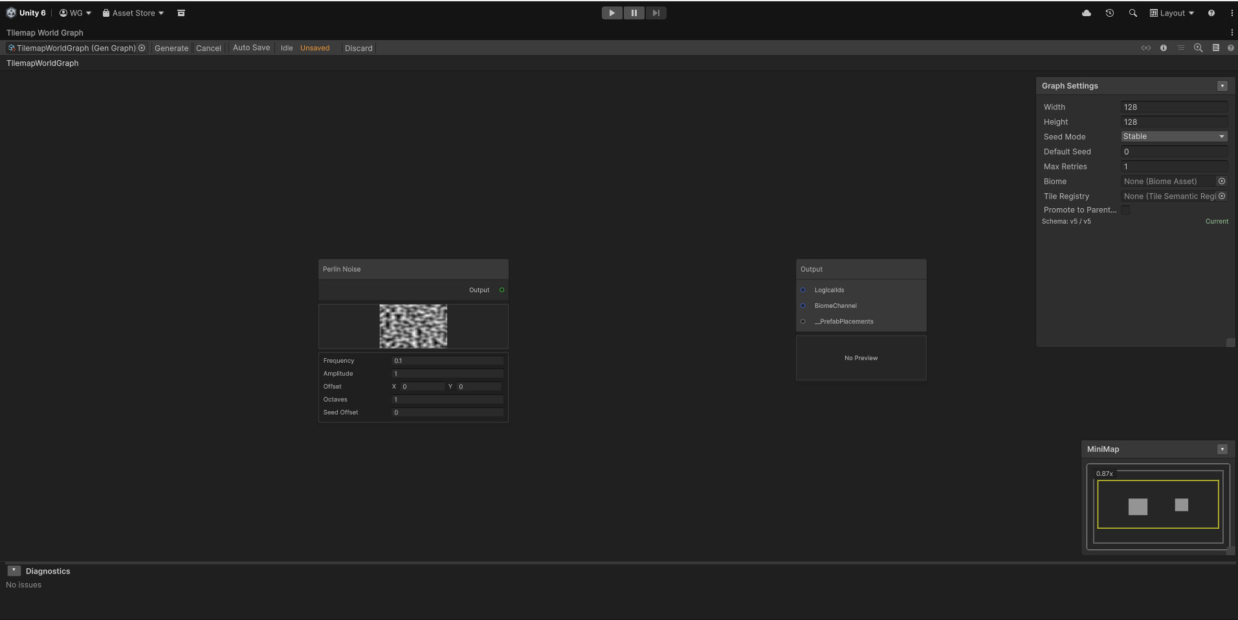Click the TilemapWorldGraph (Gen Graph) asset field

pos(76,48)
